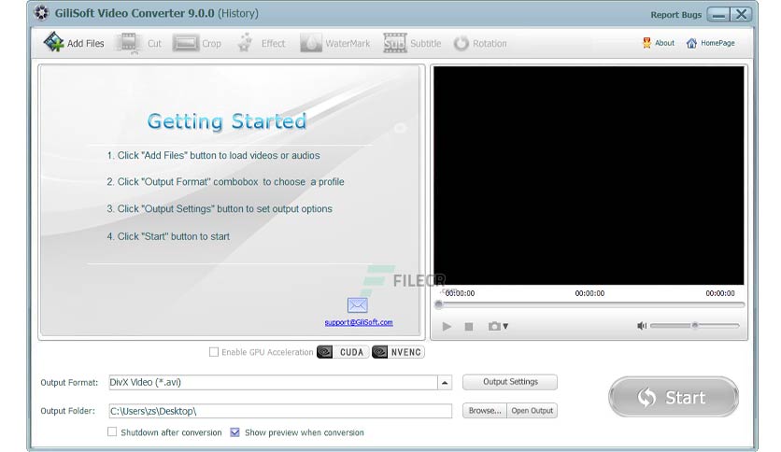
Task: Close the Video Converter window
Action: click(x=741, y=14)
